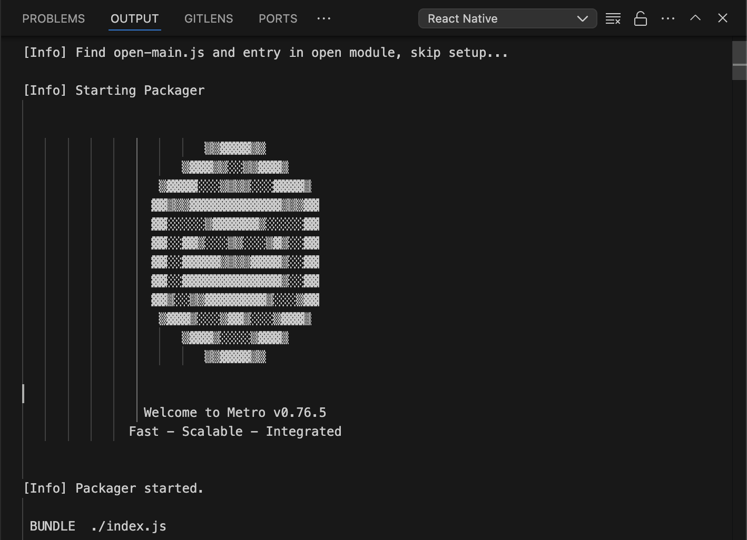Clear the Output panel contents
The image size is (747, 540).
613,18
